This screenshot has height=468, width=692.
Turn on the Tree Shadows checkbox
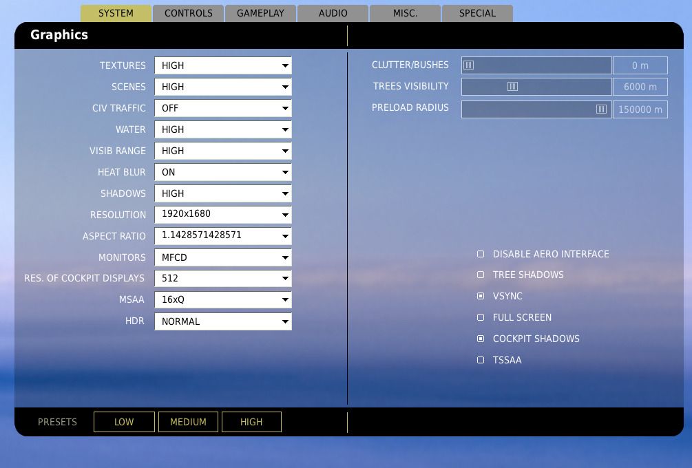pyautogui.click(x=481, y=275)
